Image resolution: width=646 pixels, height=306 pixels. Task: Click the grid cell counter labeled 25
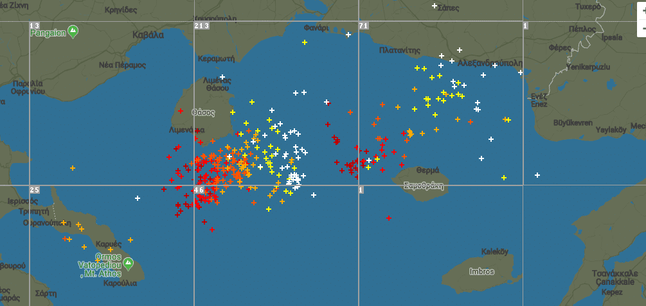[x=34, y=190]
